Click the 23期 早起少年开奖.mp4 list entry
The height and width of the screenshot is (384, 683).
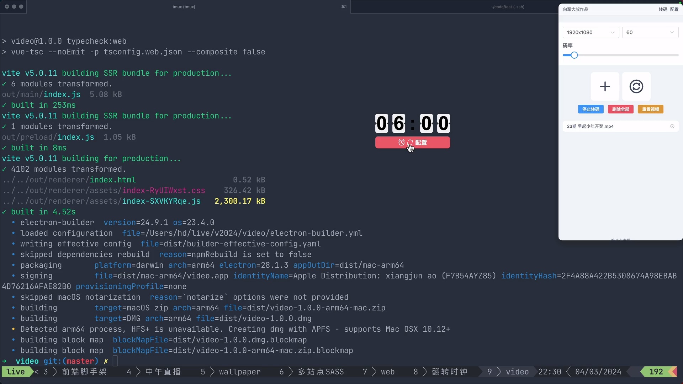591,126
